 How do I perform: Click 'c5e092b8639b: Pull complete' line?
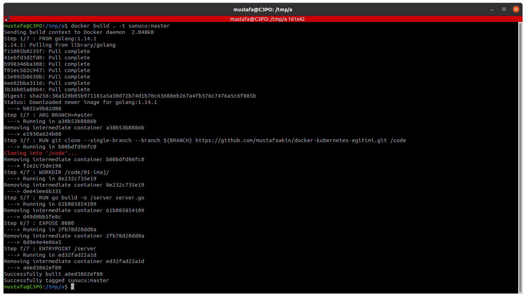47,77
